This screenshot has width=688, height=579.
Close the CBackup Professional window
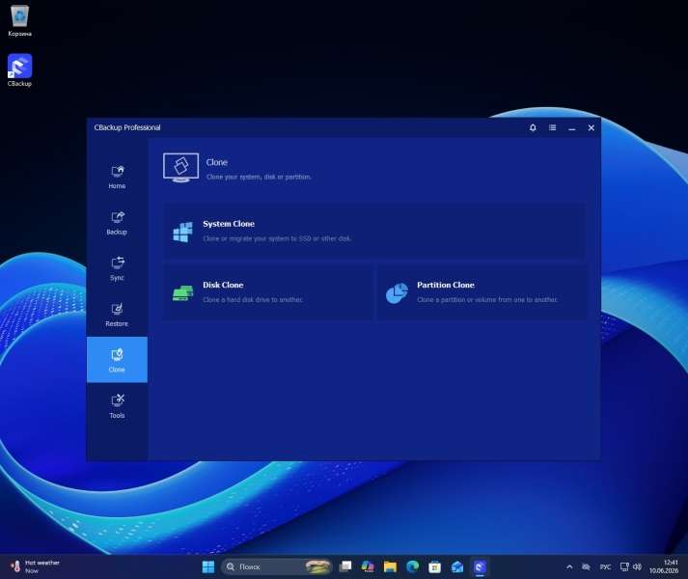click(592, 127)
